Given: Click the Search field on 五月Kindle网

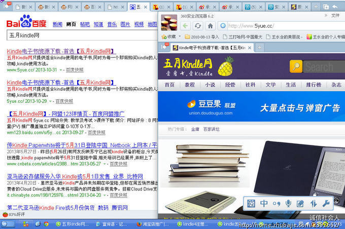Looking at the screenshot, I should coord(324,66).
